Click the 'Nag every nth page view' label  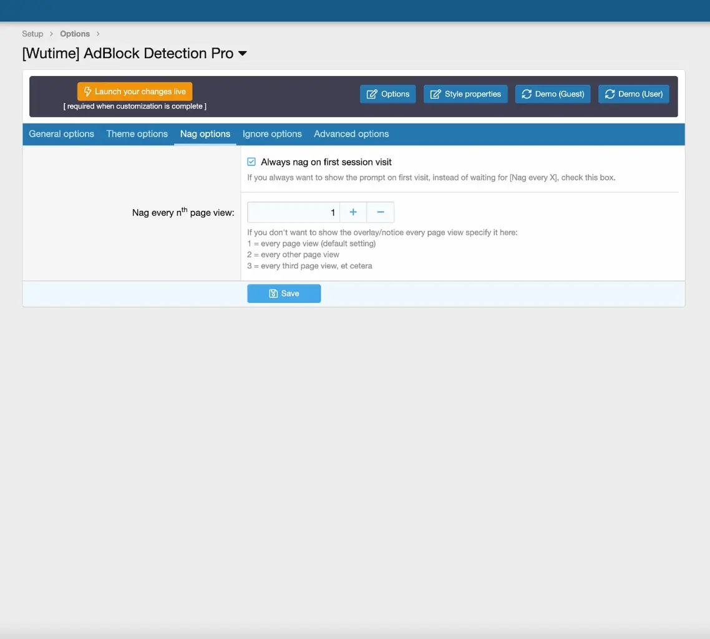pos(183,212)
